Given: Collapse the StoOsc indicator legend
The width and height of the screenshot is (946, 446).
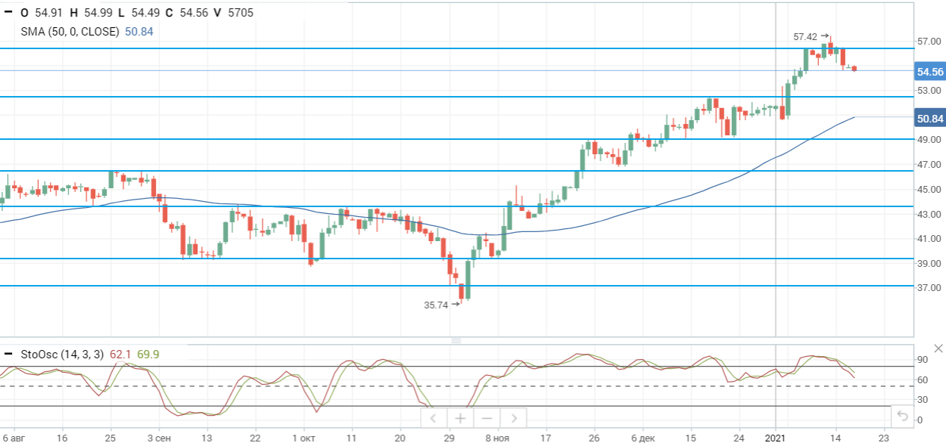Looking at the screenshot, I should (x=8, y=354).
